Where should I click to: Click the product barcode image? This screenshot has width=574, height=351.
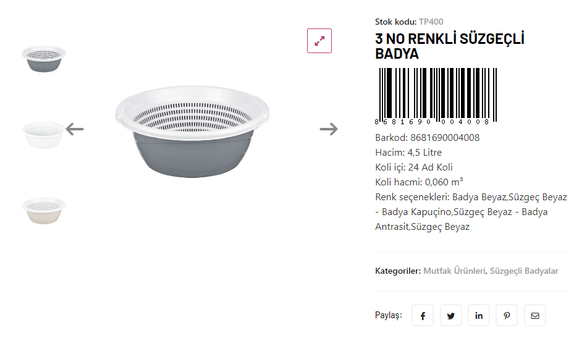436,96
